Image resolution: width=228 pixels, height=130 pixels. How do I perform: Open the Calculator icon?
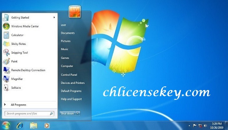[x=6, y=35]
